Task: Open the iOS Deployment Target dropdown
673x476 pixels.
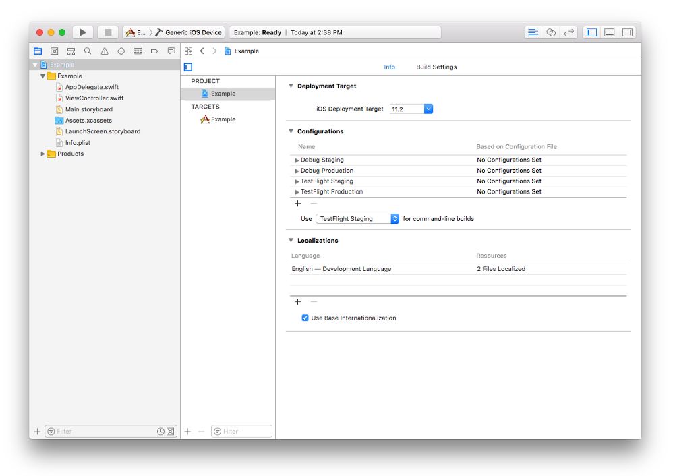Action: [428, 109]
